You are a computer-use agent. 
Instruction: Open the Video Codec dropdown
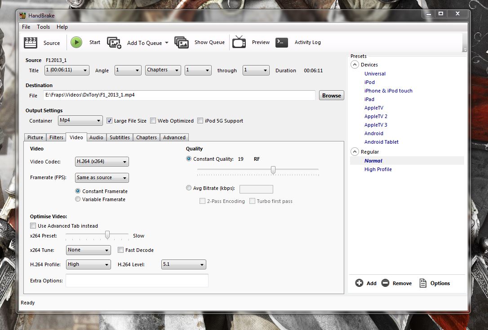point(102,162)
